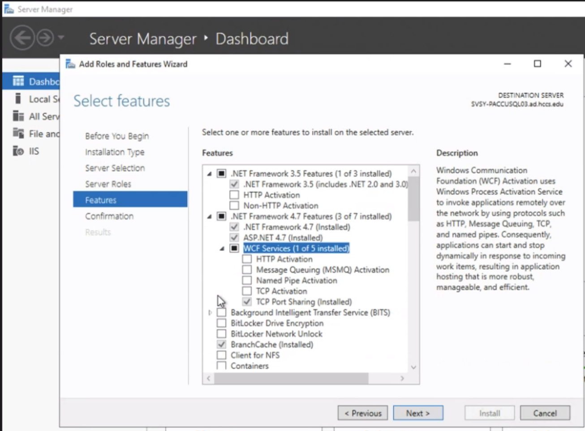Check the BitLocker Drive Encryption checkbox
Screen dimensions: 585x431
pos(222,323)
